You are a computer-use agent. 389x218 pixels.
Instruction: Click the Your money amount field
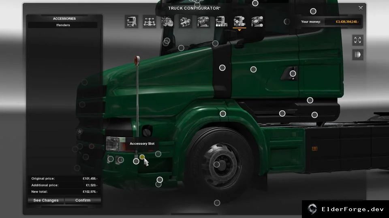pyautogui.click(x=343, y=22)
